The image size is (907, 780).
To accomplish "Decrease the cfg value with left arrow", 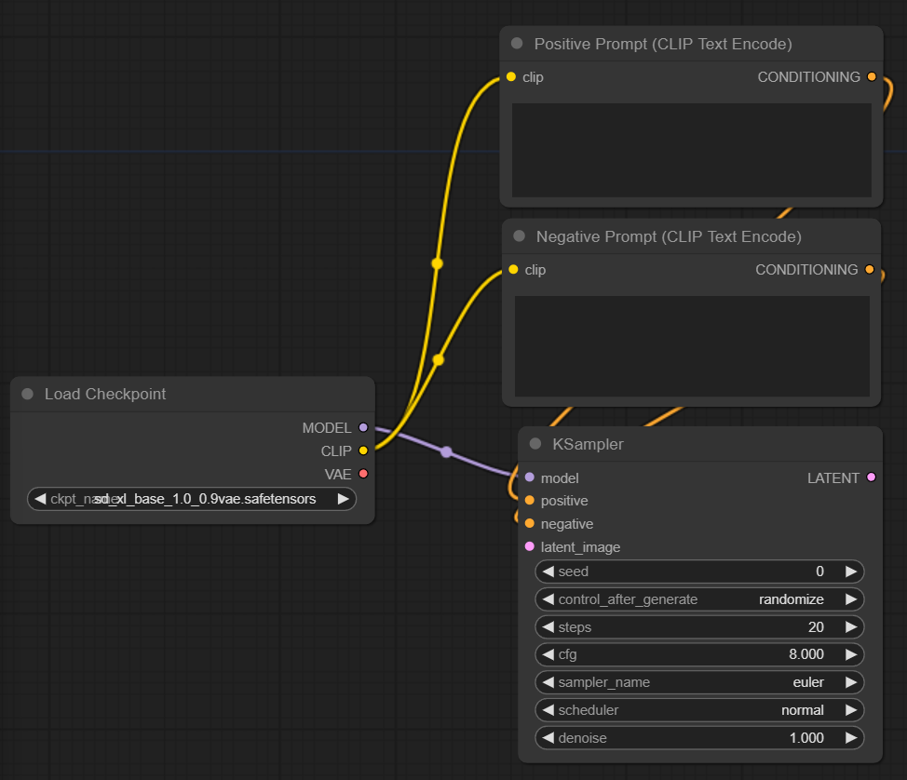I will click(x=548, y=654).
